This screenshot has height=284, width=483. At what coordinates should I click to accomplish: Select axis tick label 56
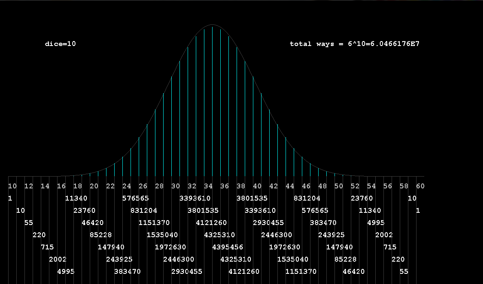pyautogui.click(x=388, y=186)
